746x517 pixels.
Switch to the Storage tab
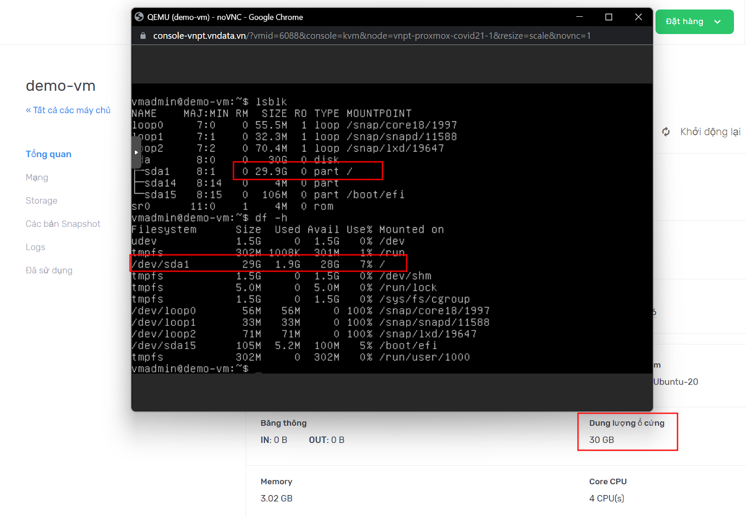pyautogui.click(x=41, y=201)
